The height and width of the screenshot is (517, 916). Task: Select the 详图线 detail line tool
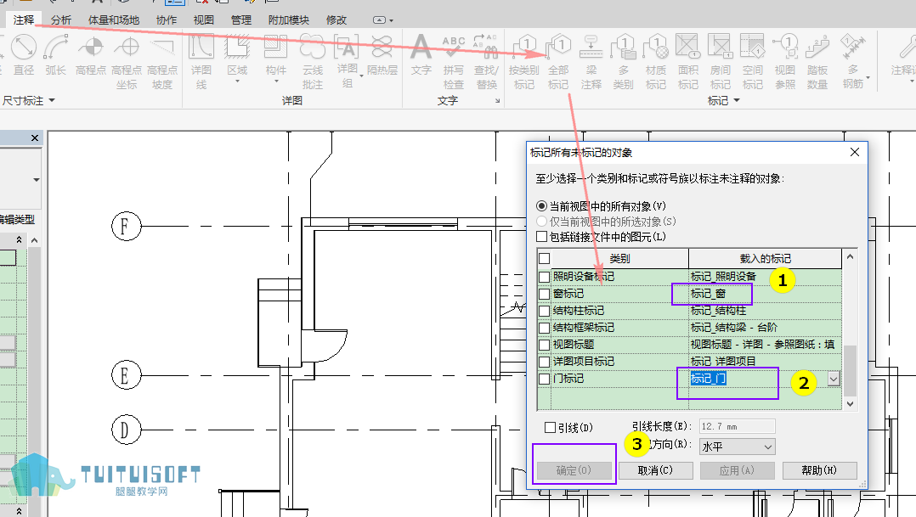(x=201, y=61)
